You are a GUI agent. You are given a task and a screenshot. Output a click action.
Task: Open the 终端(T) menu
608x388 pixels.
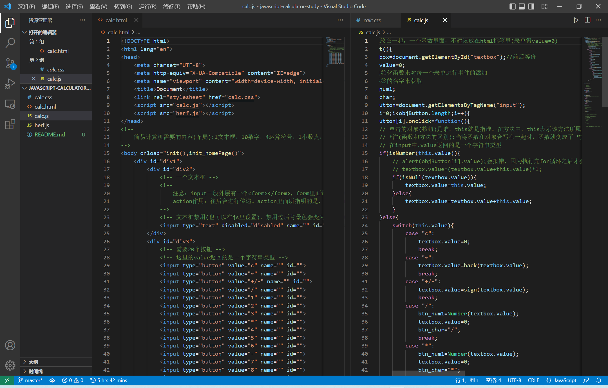172,6
